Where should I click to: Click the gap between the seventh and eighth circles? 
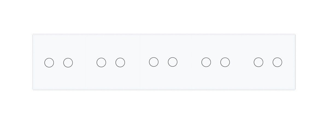point(215,62)
